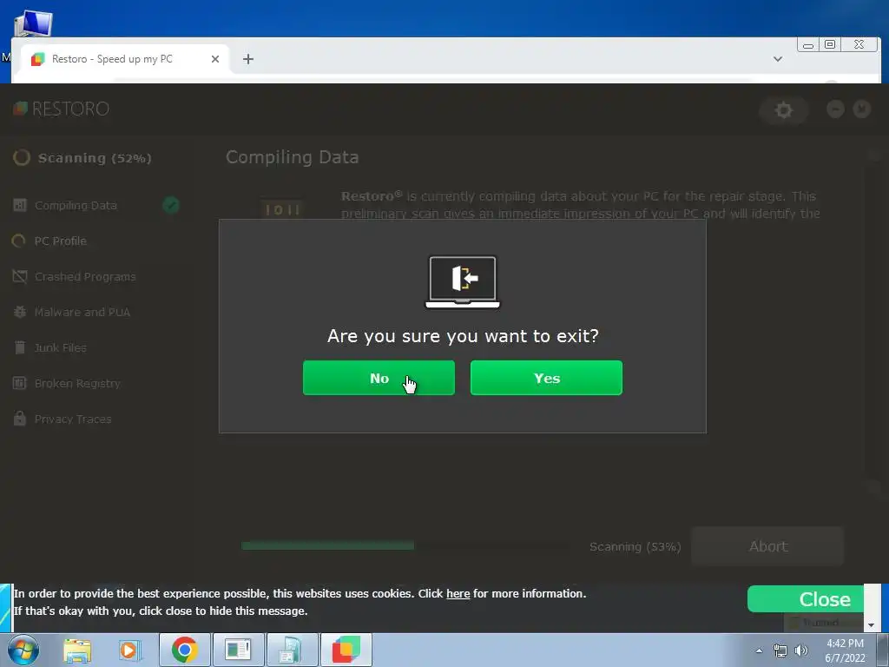Click the Computer desktop icon

(33, 23)
